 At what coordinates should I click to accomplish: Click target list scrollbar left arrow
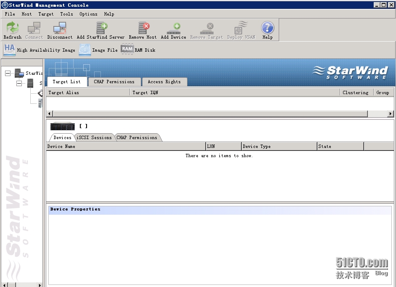[x=50, y=113]
